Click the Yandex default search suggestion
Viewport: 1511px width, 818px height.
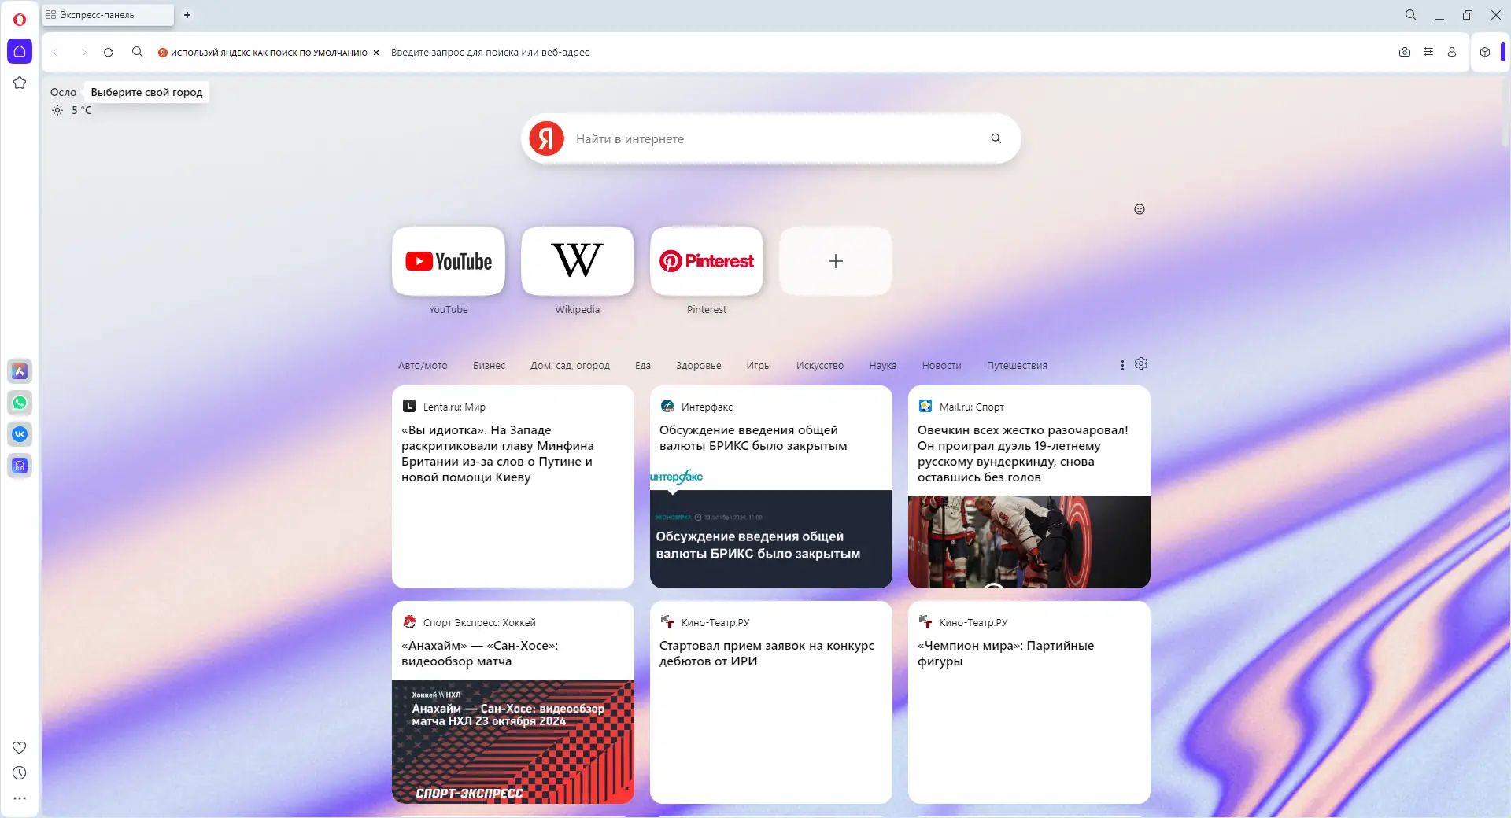(263, 53)
